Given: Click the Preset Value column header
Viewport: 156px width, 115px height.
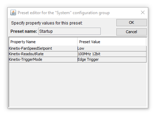Looking at the screenshot, I should pyautogui.click(x=112, y=42).
